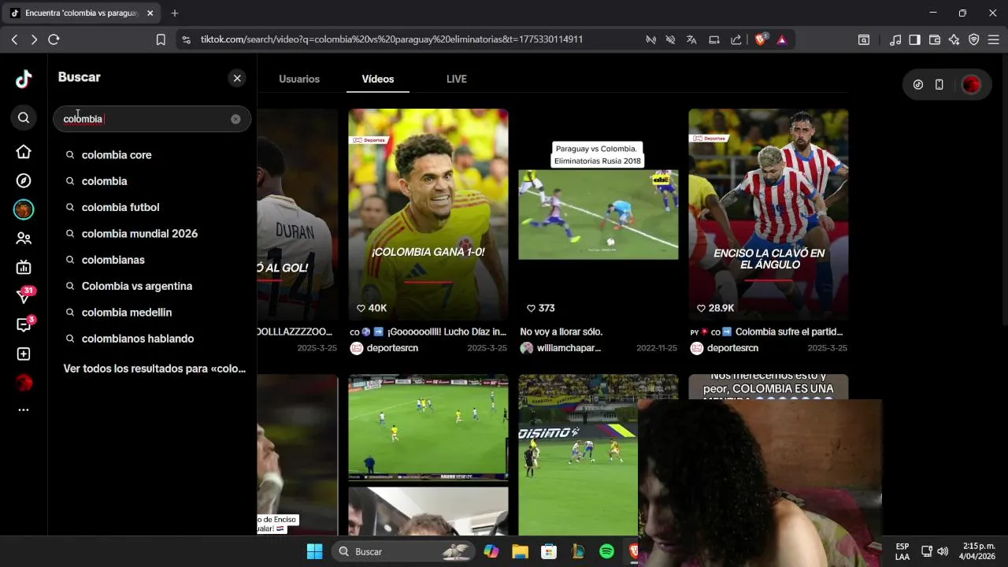Click the Brave Shields lion icon
Viewport: 1008px width, 567px height.
click(x=761, y=39)
